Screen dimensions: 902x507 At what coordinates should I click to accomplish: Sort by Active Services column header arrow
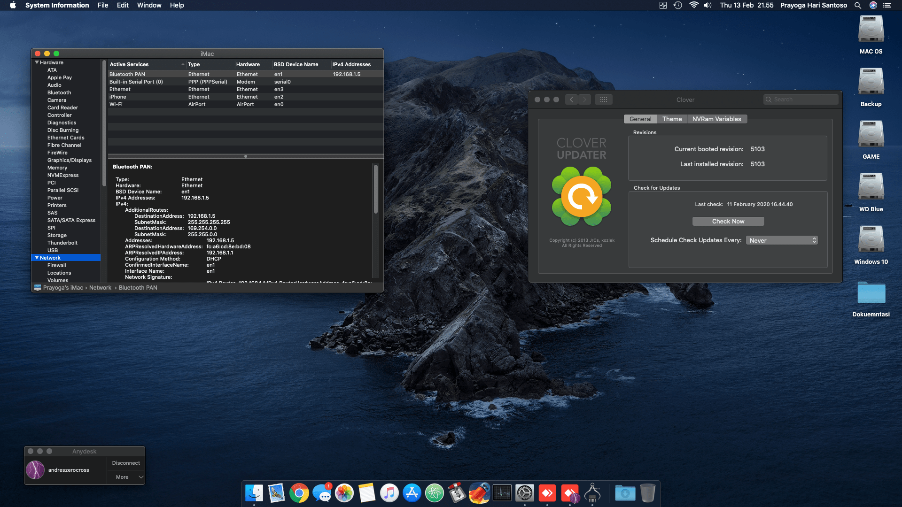(x=183, y=64)
